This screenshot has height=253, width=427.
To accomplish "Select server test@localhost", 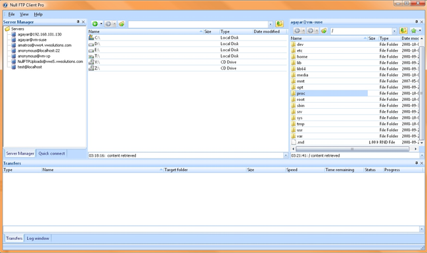I will tap(30, 67).
